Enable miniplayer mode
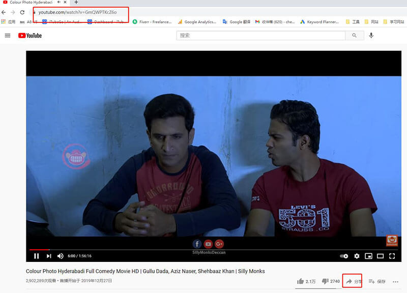The height and width of the screenshot is (293, 407). (x=368, y=256)
